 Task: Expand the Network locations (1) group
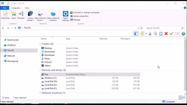pyautogui.click(x=40, y=93)
